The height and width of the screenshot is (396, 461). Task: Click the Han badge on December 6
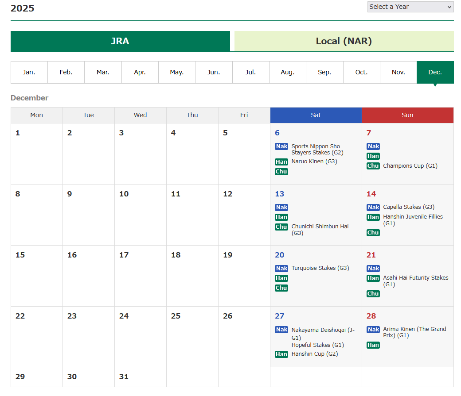281,162
